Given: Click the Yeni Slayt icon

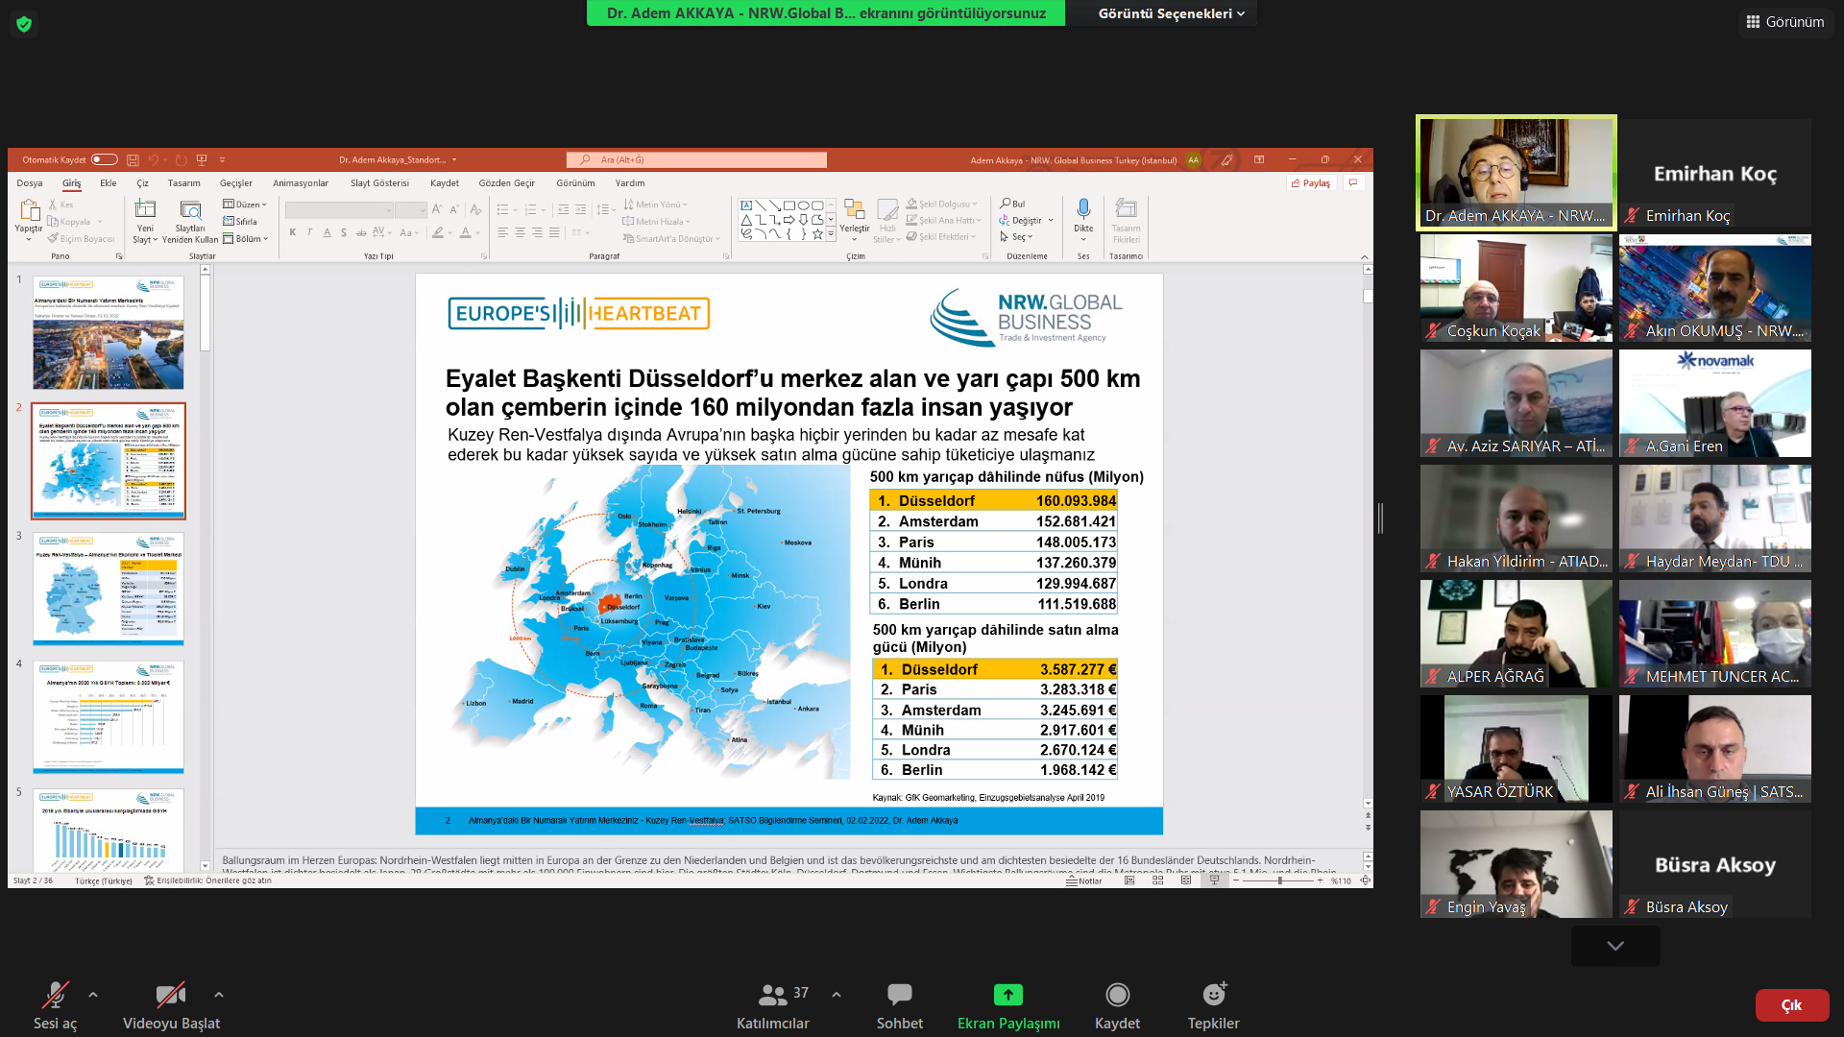Looking at the screenshot, I should (145, 210).
